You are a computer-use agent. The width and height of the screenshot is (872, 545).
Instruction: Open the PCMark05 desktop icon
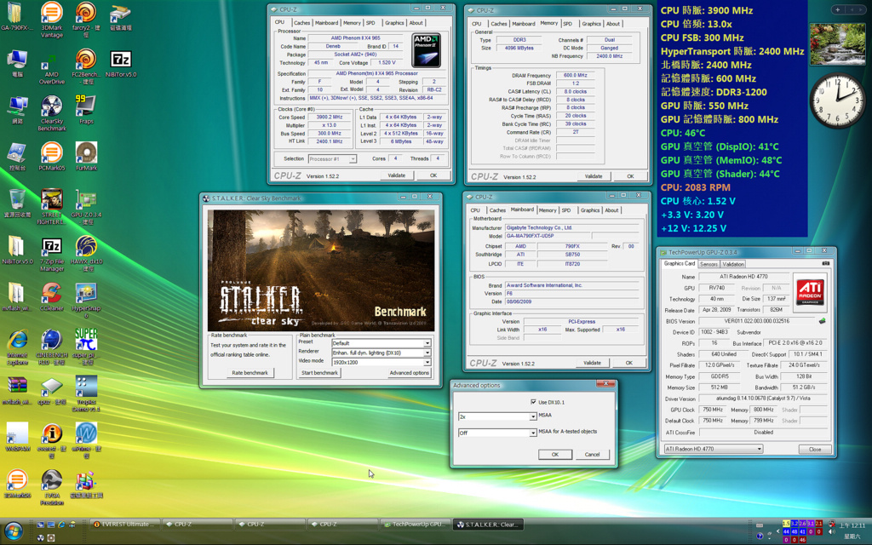click(x=52, y=157)
